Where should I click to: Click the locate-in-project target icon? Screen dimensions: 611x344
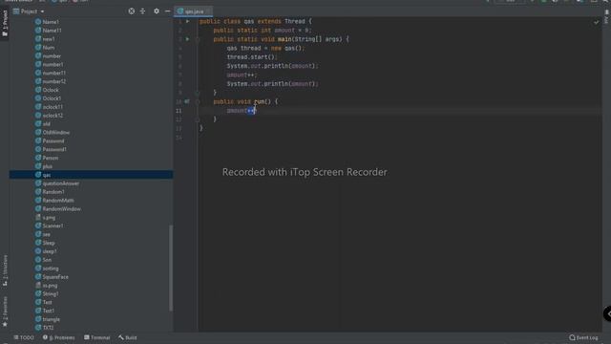tap(132, 11)
